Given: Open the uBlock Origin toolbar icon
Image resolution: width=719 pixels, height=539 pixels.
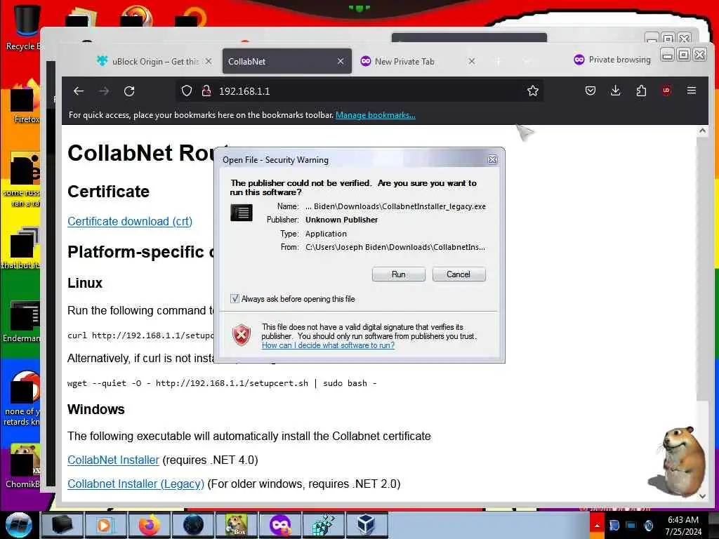Looking at the screenshot, I should [x=666, y=91].
